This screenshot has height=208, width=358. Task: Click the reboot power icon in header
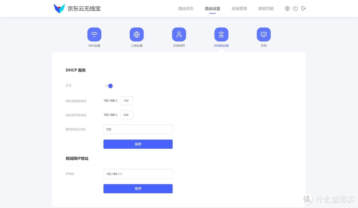click(x=295, y=8)
